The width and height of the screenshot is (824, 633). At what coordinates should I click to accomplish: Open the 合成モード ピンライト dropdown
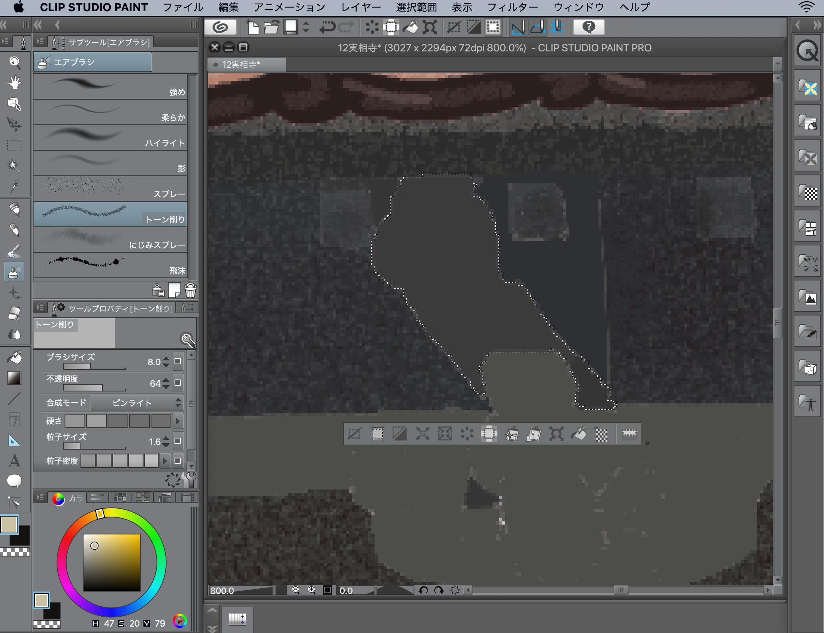(x=136, y=403)
